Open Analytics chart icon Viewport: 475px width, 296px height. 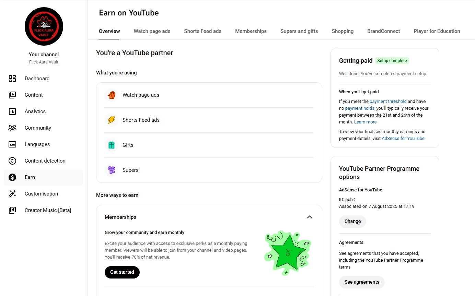click(x=12, y=111)
